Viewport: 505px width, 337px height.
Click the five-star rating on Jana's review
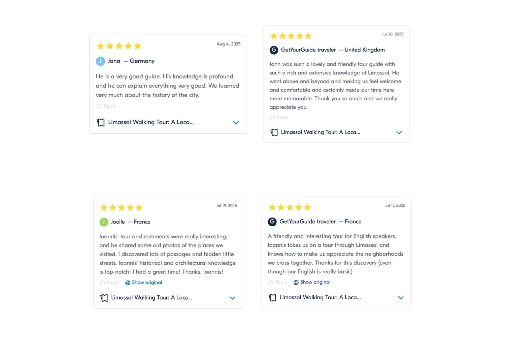coord(119,46)
